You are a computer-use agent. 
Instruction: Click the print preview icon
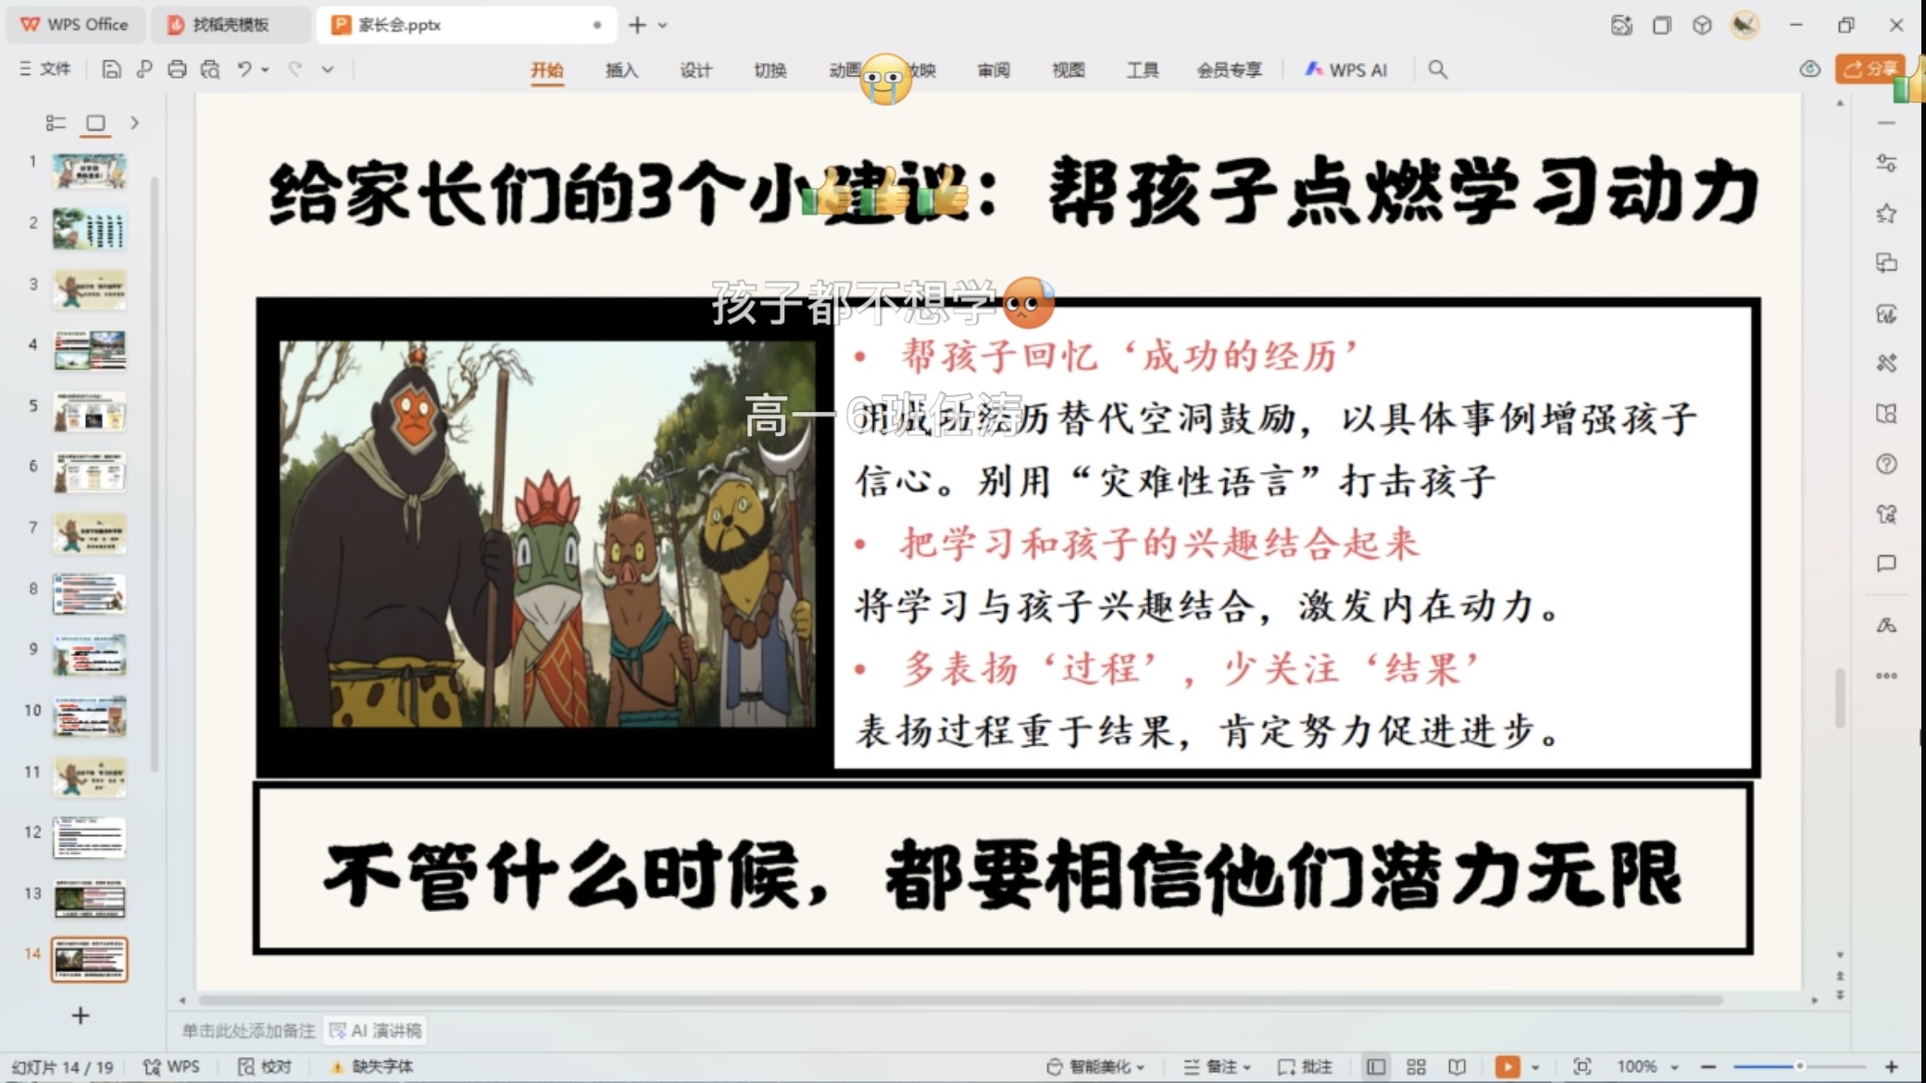(210, 69)
